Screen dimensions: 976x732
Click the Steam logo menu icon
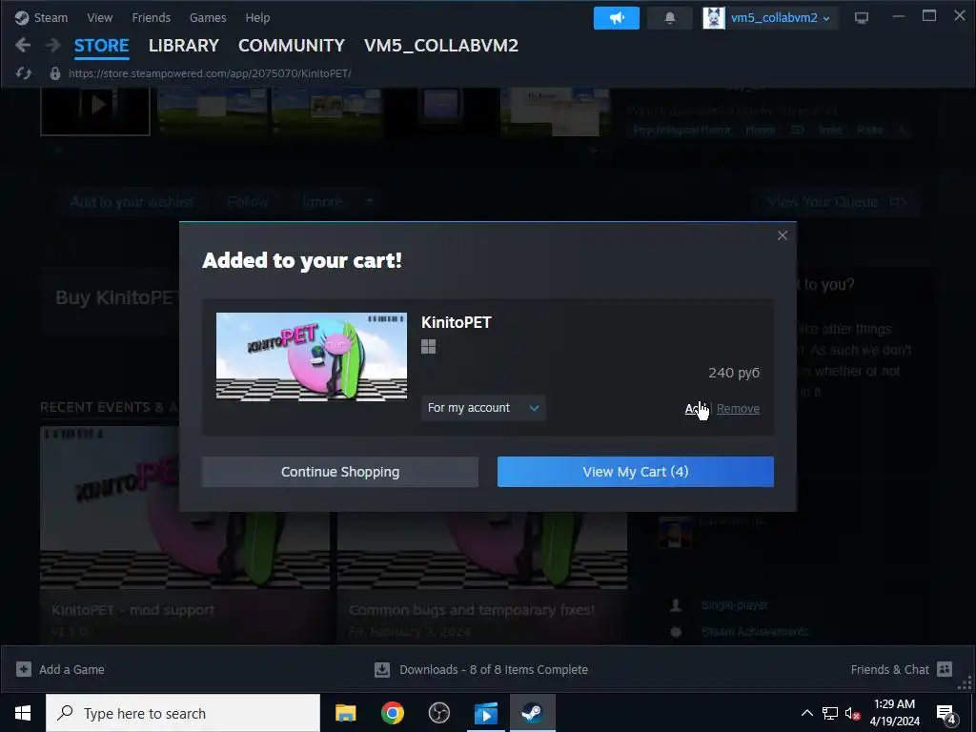click(22, 18)
